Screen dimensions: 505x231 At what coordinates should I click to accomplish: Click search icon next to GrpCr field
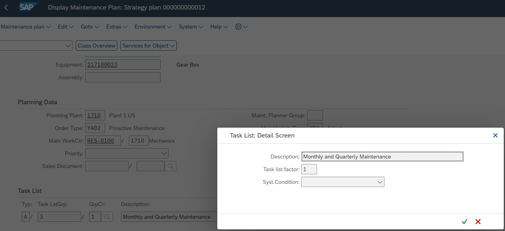tap(107, 217)
